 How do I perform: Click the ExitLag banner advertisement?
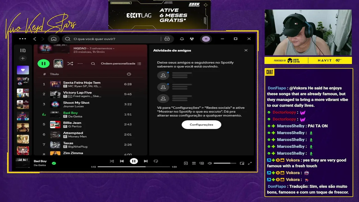159,15
